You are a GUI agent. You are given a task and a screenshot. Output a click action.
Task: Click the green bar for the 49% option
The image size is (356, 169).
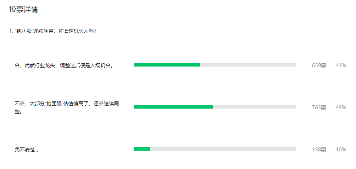(x=173, y=107)
